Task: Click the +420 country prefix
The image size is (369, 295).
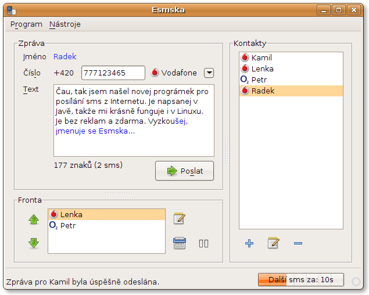Action: 63,73
